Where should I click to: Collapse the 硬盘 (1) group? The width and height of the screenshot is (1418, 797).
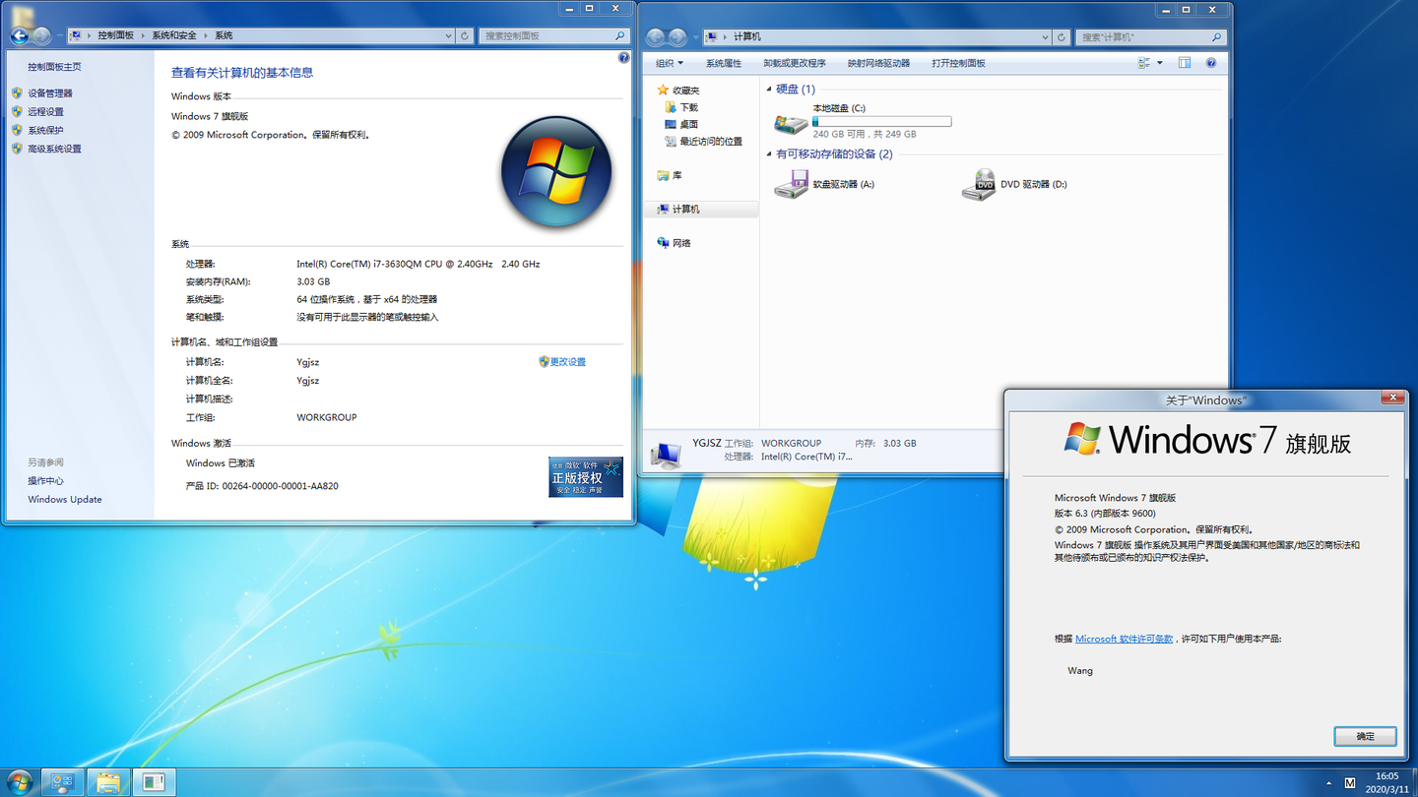click(769, 90)
